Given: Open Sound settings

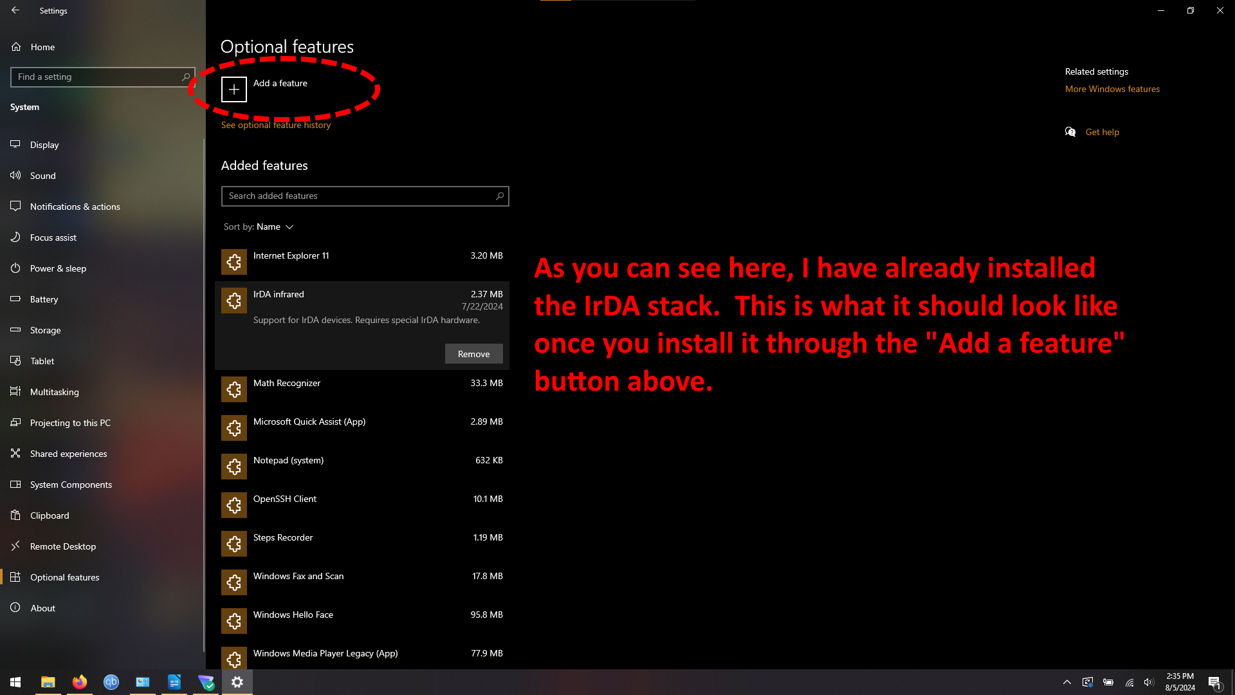Looking at the screenshot, I should pyautogui.click(x=103, y=176).
